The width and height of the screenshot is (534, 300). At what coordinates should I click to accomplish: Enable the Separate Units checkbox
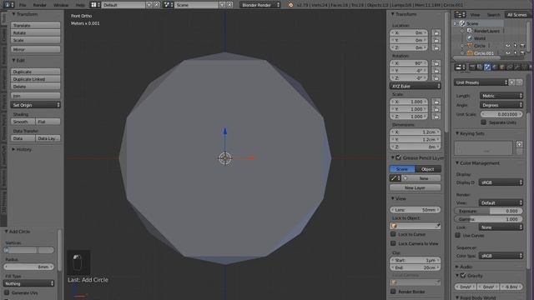483,122
